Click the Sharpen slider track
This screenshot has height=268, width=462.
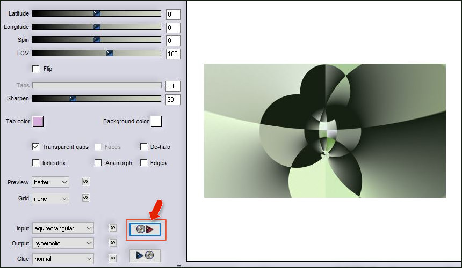point(97,99)
